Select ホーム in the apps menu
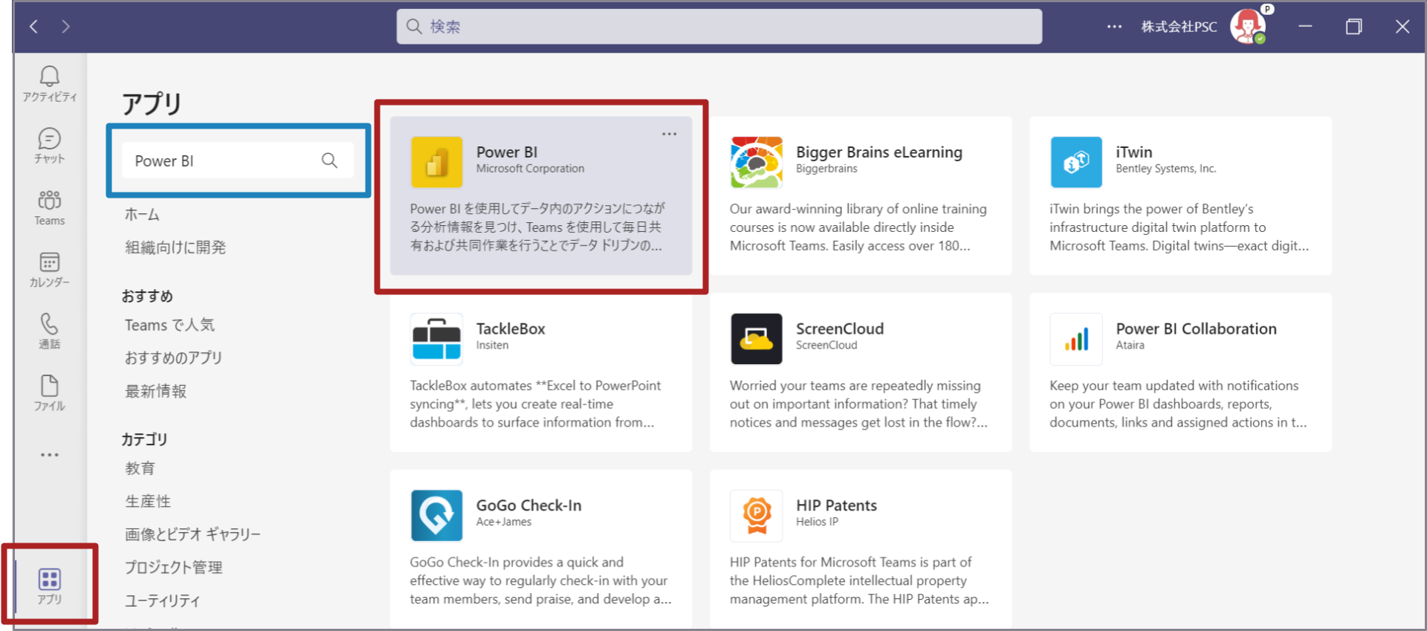This screenshot has width=1427, height=631. pos(142,215)
